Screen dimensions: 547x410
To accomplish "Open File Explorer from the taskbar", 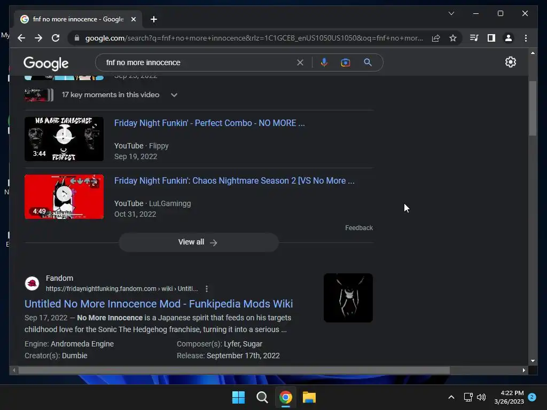I will pyautogui.click(x=309, y=397).
